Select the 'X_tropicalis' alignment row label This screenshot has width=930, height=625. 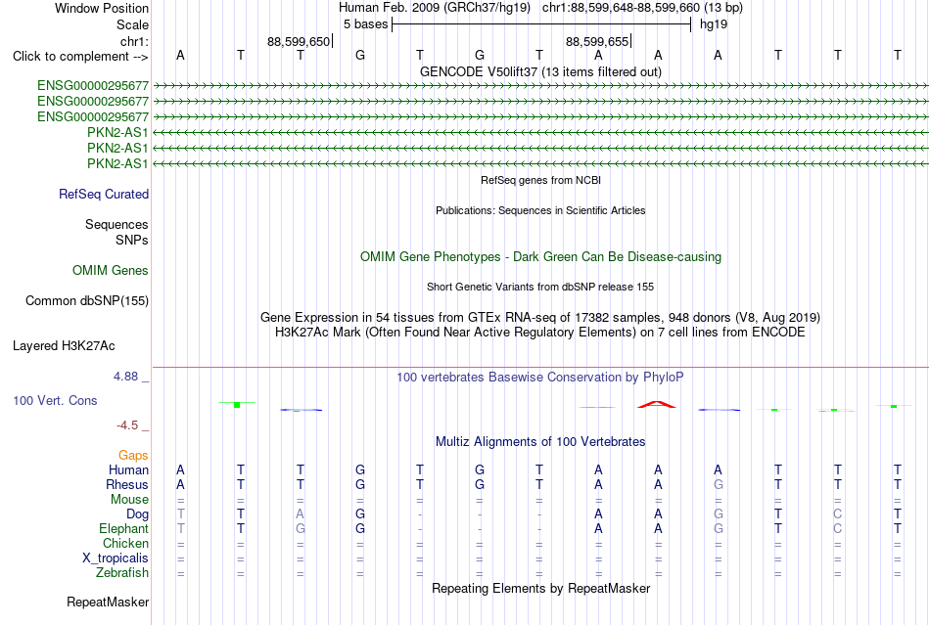116,558
